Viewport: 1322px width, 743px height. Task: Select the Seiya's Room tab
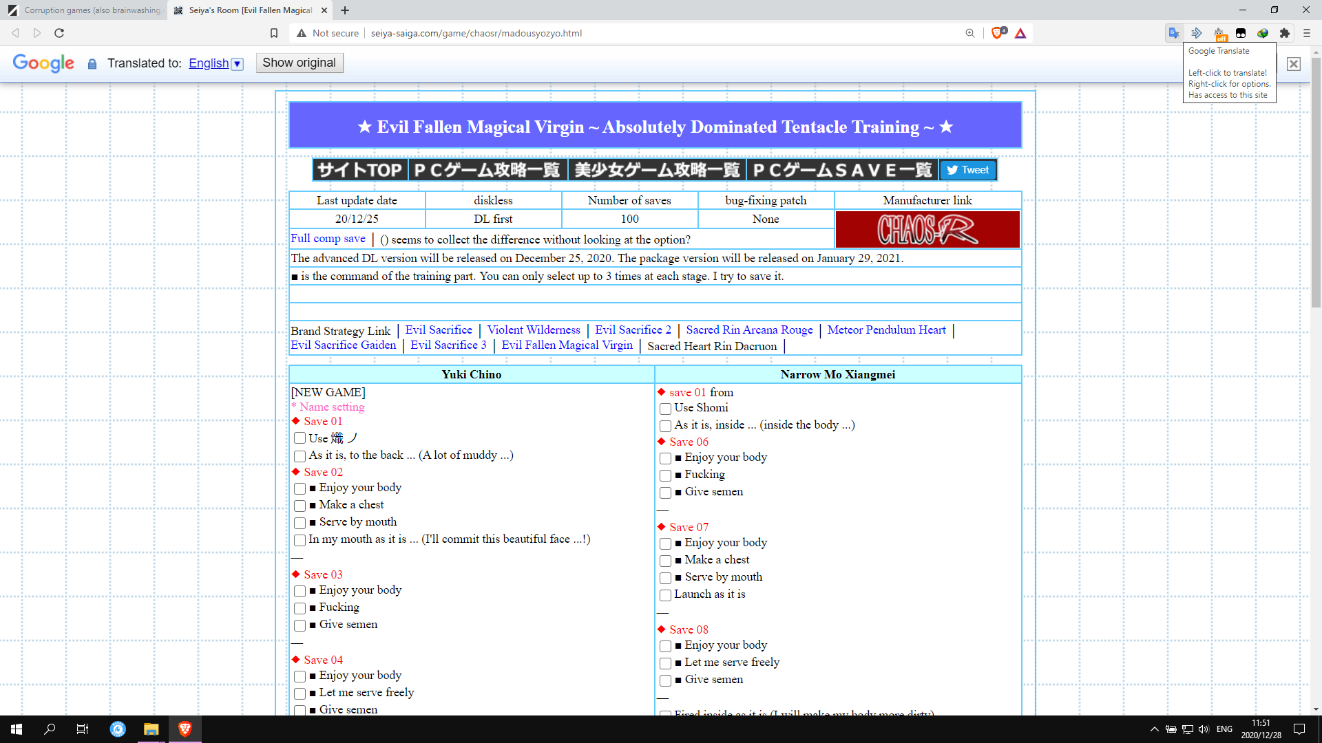250,10
